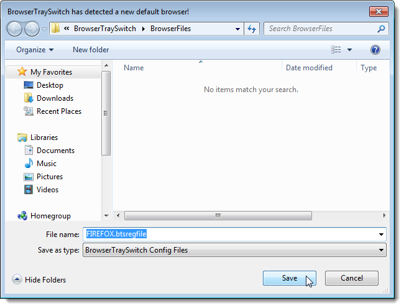Open the Organize menu
404x308 pixels.
click(x=35, y=50)
